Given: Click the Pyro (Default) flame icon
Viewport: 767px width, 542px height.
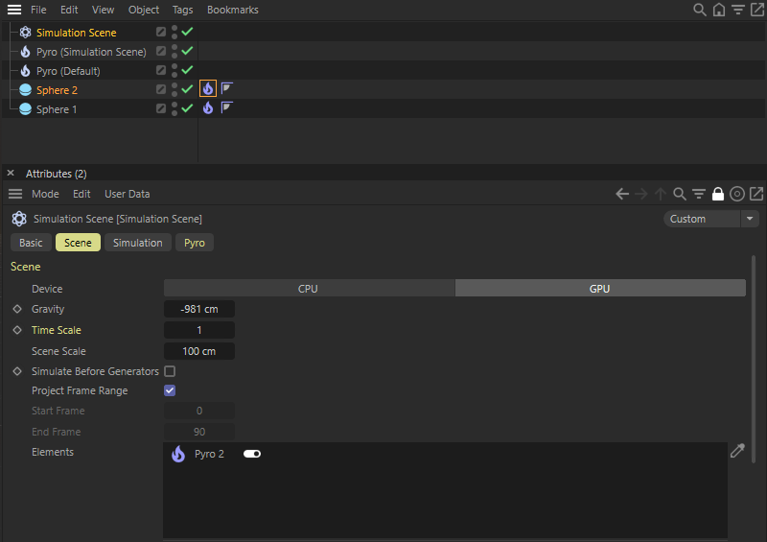Looking at the screenshot, I should [x=26, y=71].
